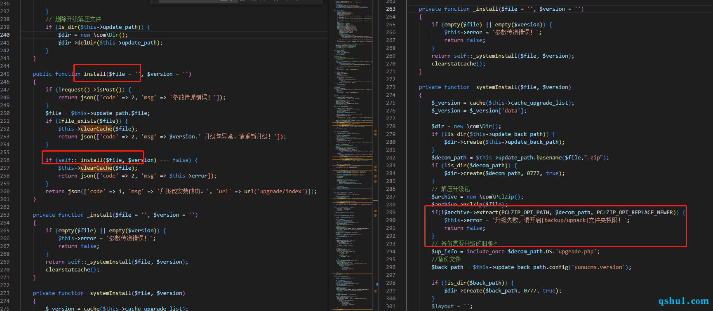Click 'return false;' on line 267 of the right pane
The height and width of the screenshot is (311, 713).
coord(464,40)
